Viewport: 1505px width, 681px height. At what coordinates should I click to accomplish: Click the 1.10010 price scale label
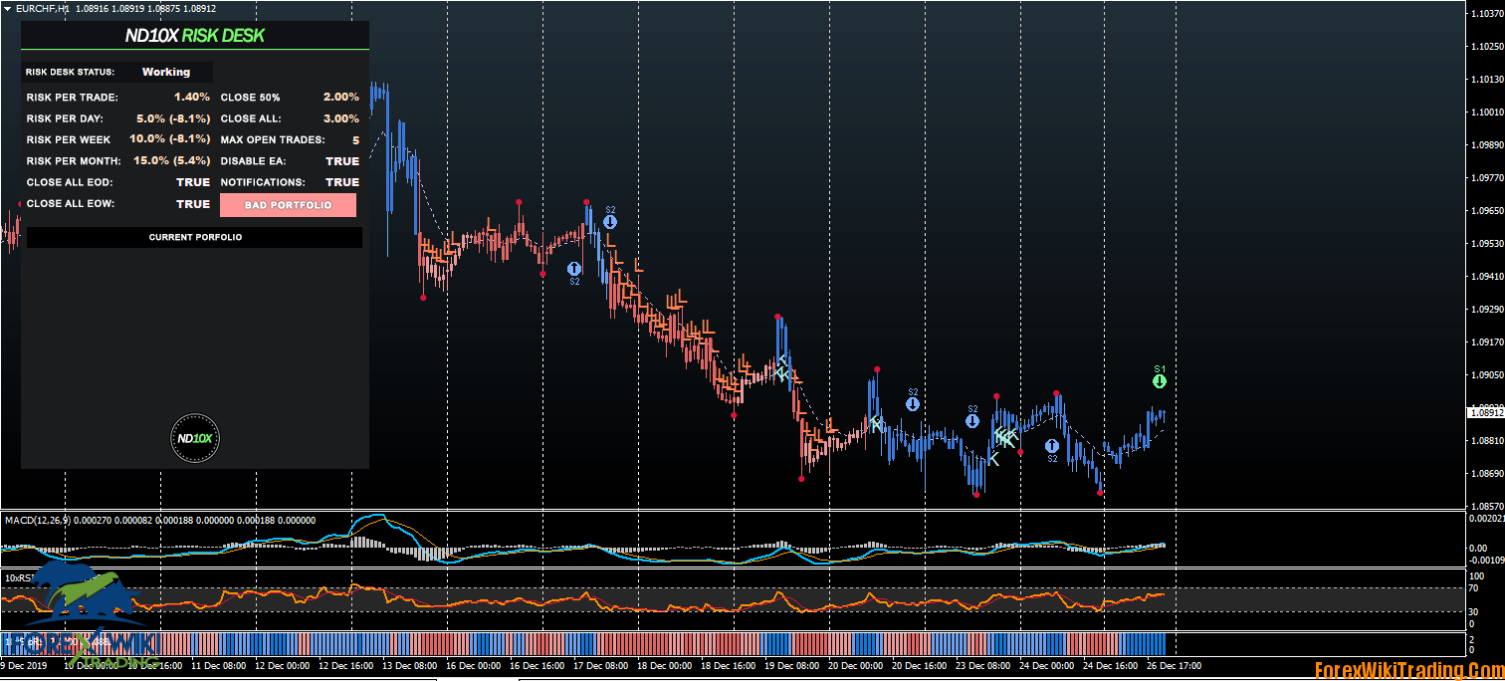pyautogui.click(x=1486, y=113)
